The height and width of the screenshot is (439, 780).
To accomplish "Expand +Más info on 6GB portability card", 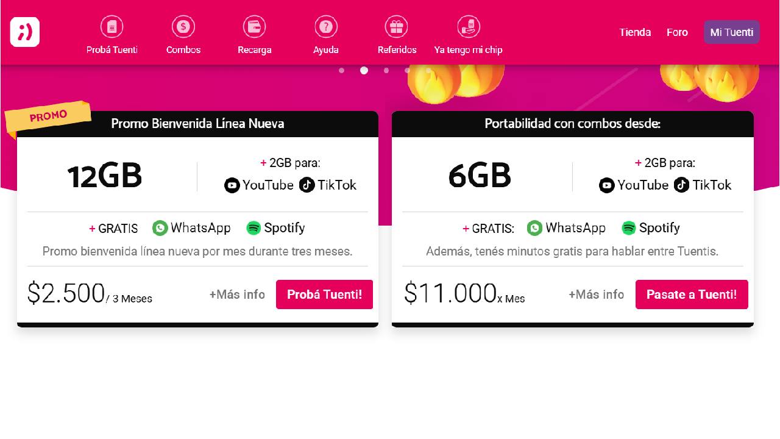I will click(x=596, y=294).
